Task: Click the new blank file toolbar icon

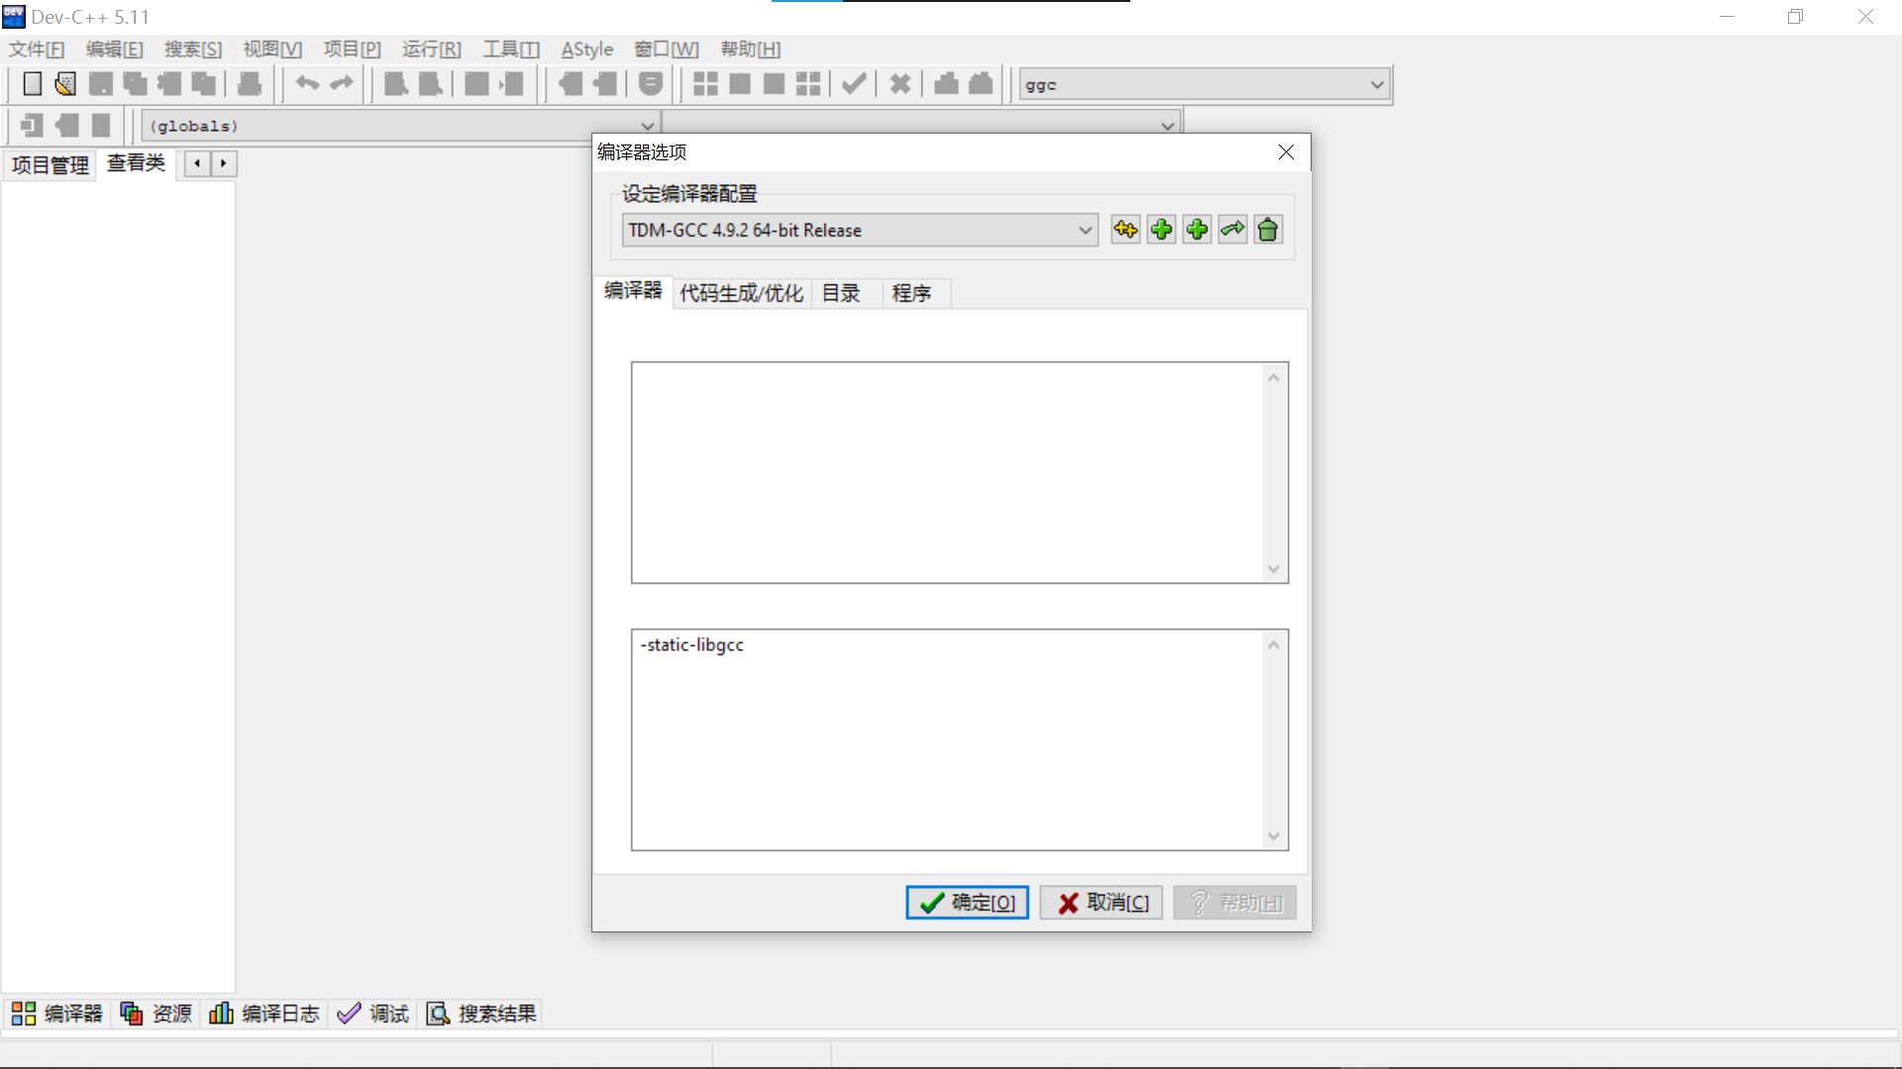Action: tap(32, 84)
